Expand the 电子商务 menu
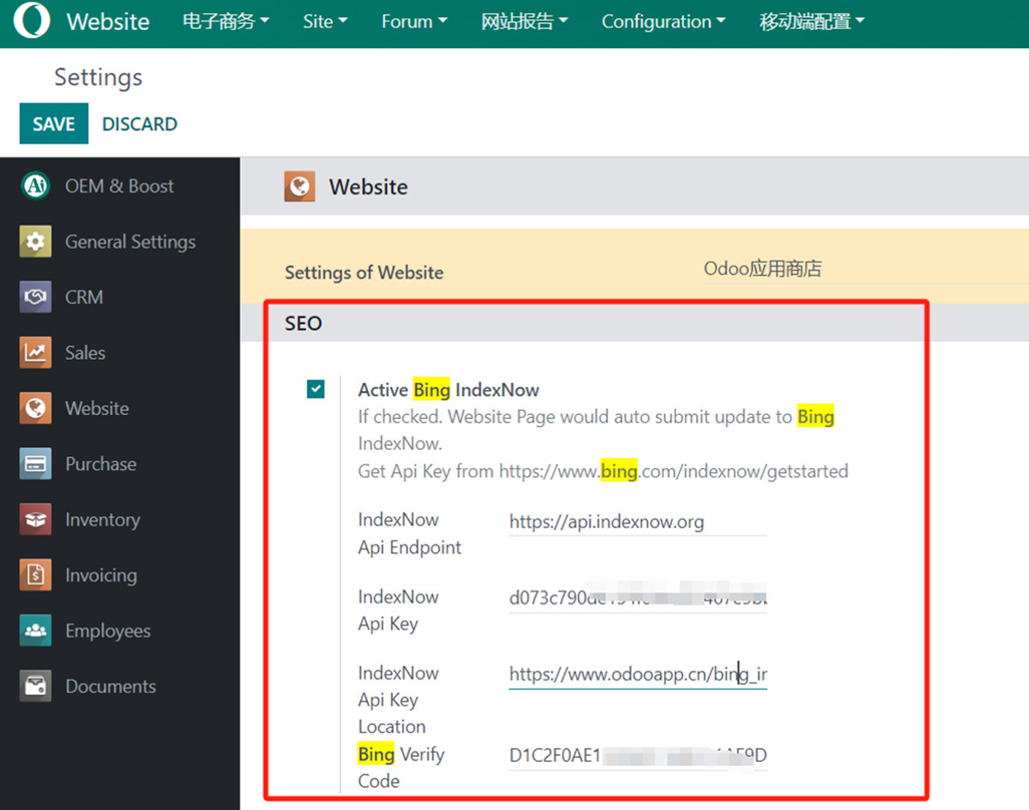Image resolution: width=1029 pixels, height=810 pixels. click(226, 21)
